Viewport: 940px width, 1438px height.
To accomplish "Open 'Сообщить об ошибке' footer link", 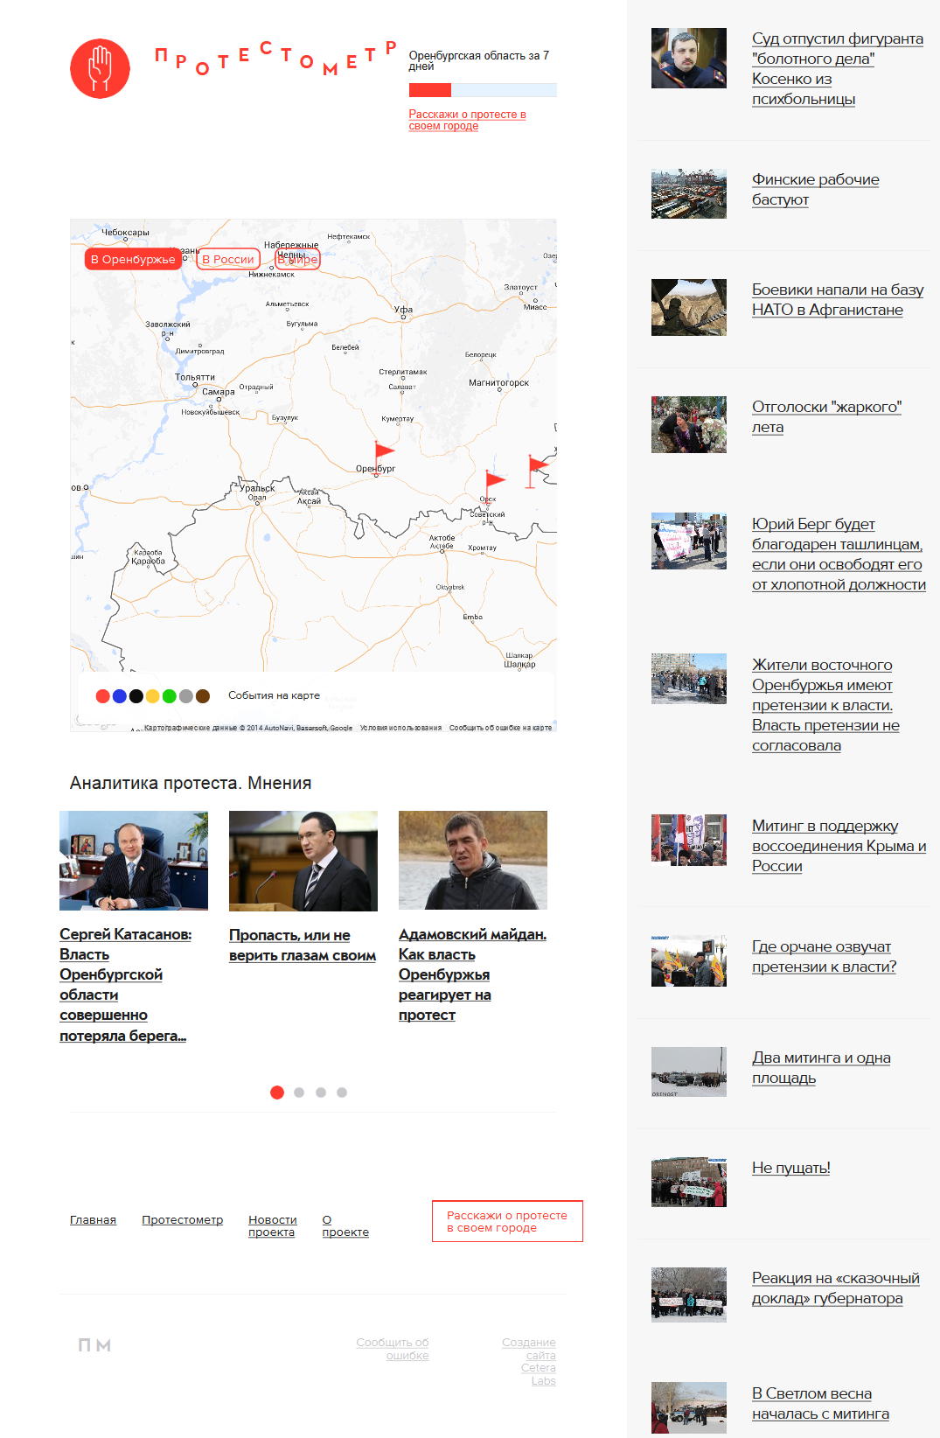I will (393, 1349).
